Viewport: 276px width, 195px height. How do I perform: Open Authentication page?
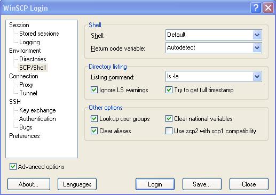(x=37, y=119)
